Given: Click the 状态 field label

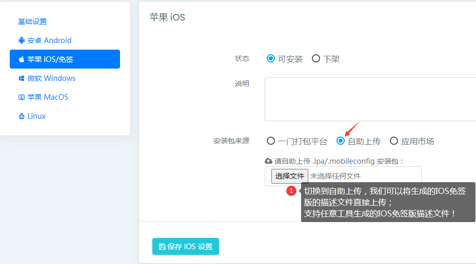Looking at the screenshot, I should point(242,58).
